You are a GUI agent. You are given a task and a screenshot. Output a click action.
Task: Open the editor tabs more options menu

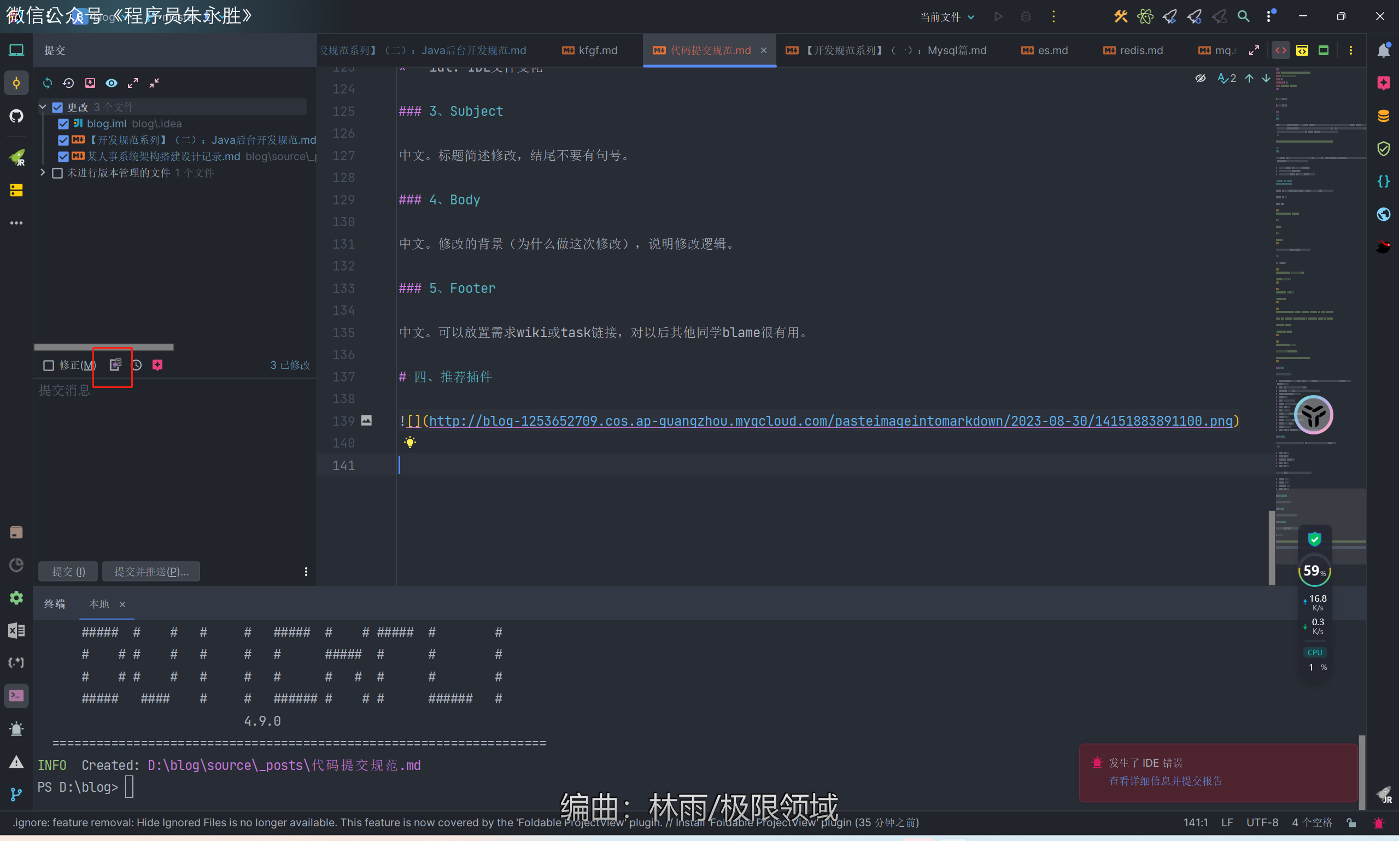1351,50
